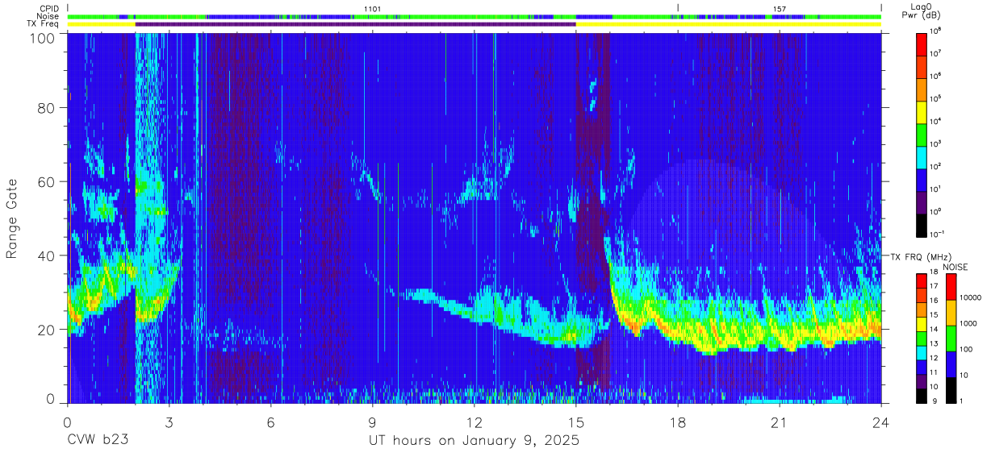
Task: Click the TX FRQ (MHz) legend title
Action: coord(920,256)
